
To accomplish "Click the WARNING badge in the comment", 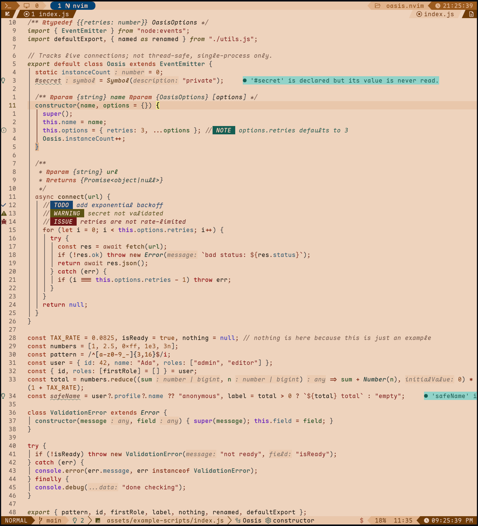I will [x=67, y=213].
